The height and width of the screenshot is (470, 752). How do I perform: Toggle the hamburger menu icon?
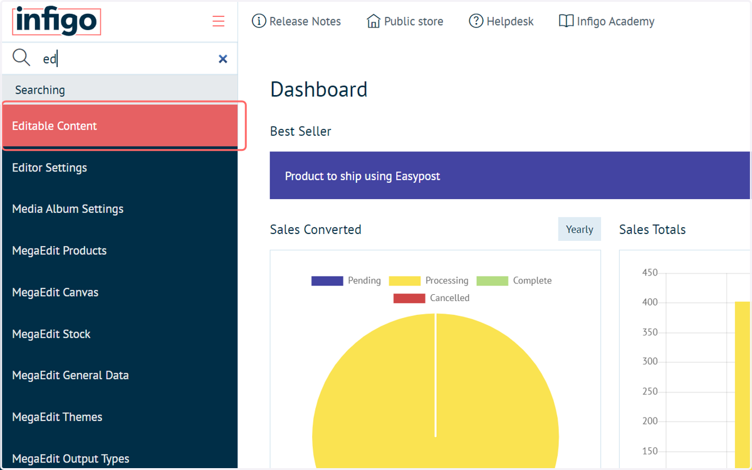pos(218,21)
